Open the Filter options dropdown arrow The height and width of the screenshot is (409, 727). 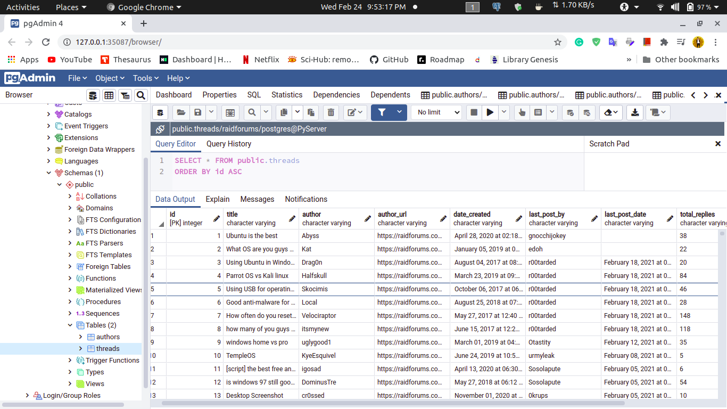[399, 112]
